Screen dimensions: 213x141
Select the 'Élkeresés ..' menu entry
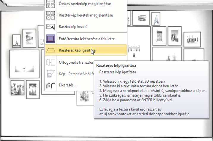click(x=68, y=86)
